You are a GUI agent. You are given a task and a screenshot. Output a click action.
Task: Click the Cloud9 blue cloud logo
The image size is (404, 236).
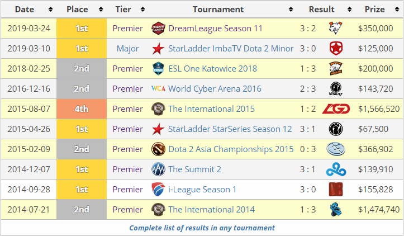336,169
